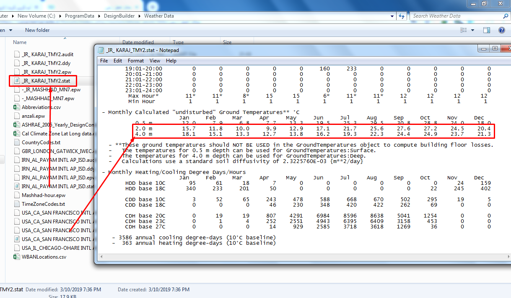Click the text file icon of CountryCodes.txt
511x298 pixels.
pyautogui.click(x=17, y=142)
